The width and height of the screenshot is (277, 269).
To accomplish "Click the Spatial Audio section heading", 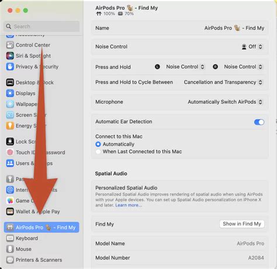I will [111, 174].
